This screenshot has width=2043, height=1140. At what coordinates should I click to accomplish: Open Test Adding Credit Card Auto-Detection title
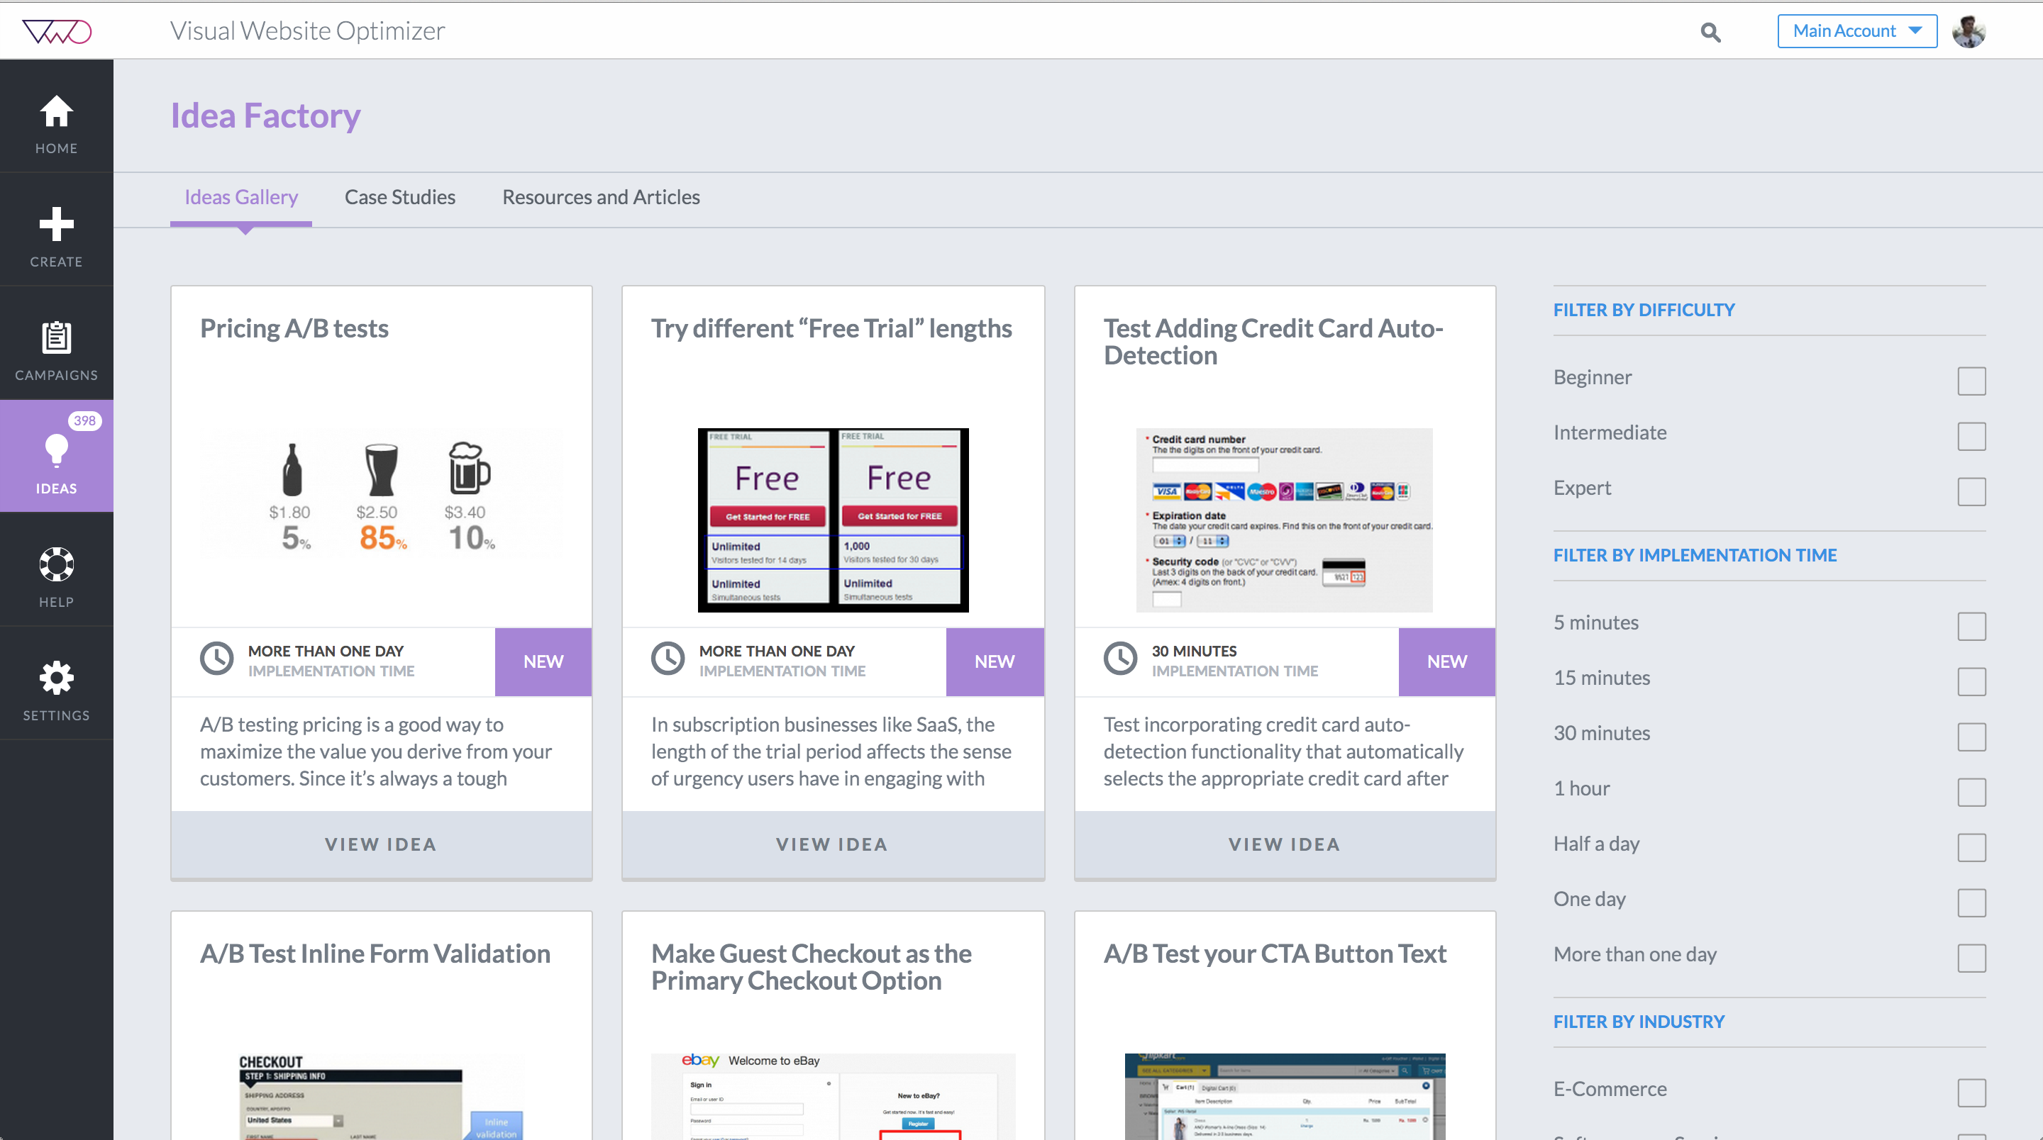[x=1273, y=342]
